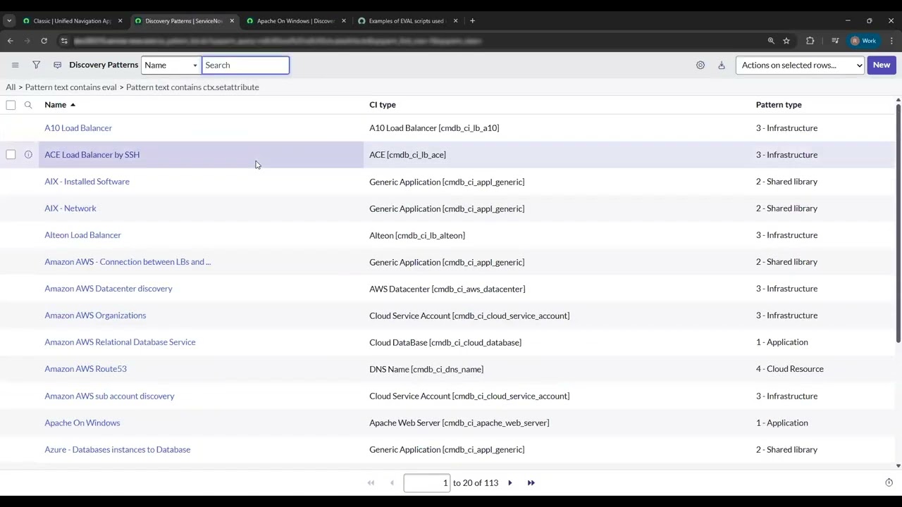Reverse sorting with the Name column arrow
Screen dimensions: 902x507
[73, 104]
